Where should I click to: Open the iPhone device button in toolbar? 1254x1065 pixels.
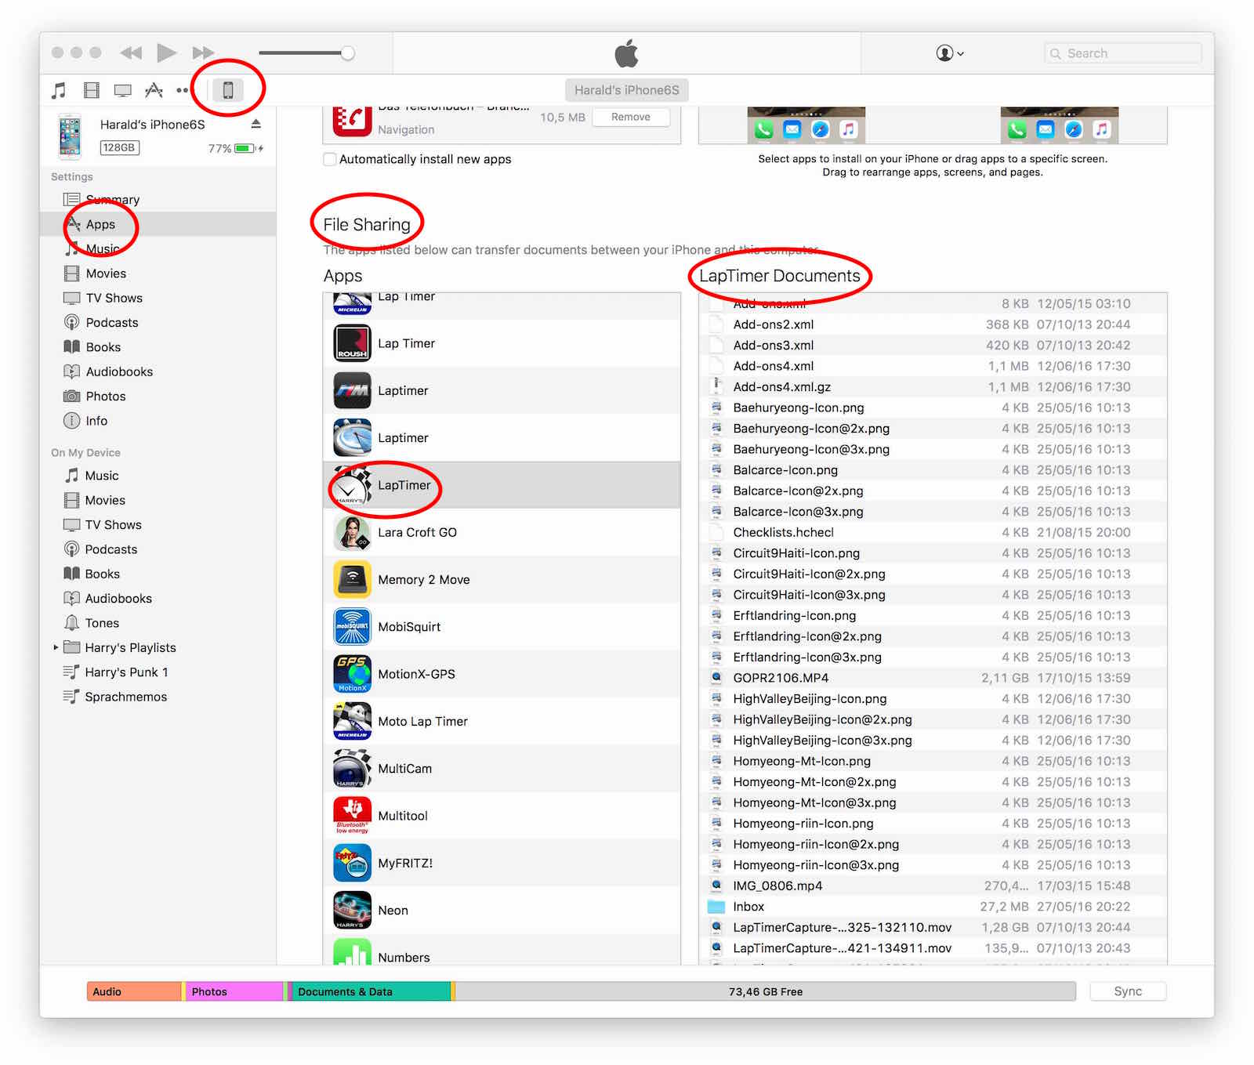[228, 90]
